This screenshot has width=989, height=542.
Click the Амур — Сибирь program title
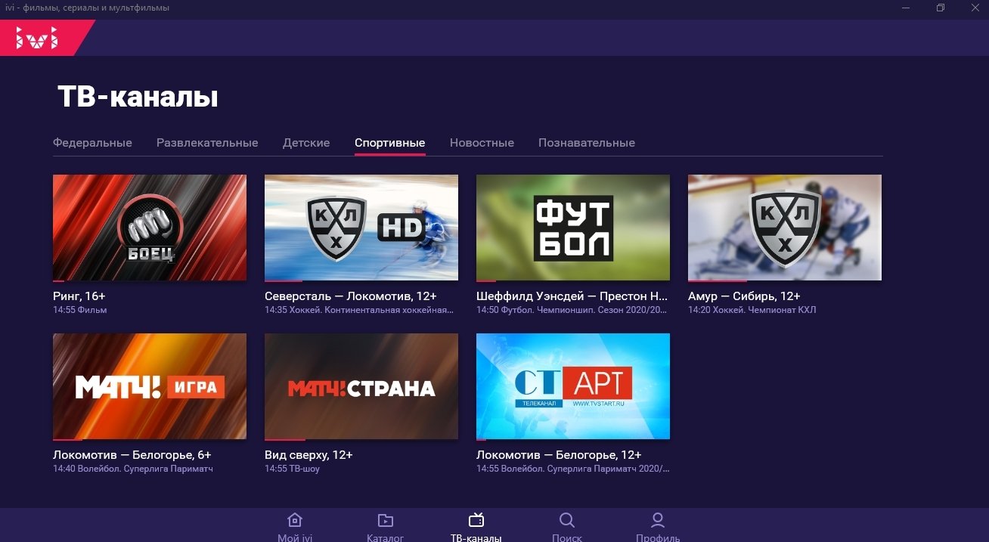(x=744, y=296)
